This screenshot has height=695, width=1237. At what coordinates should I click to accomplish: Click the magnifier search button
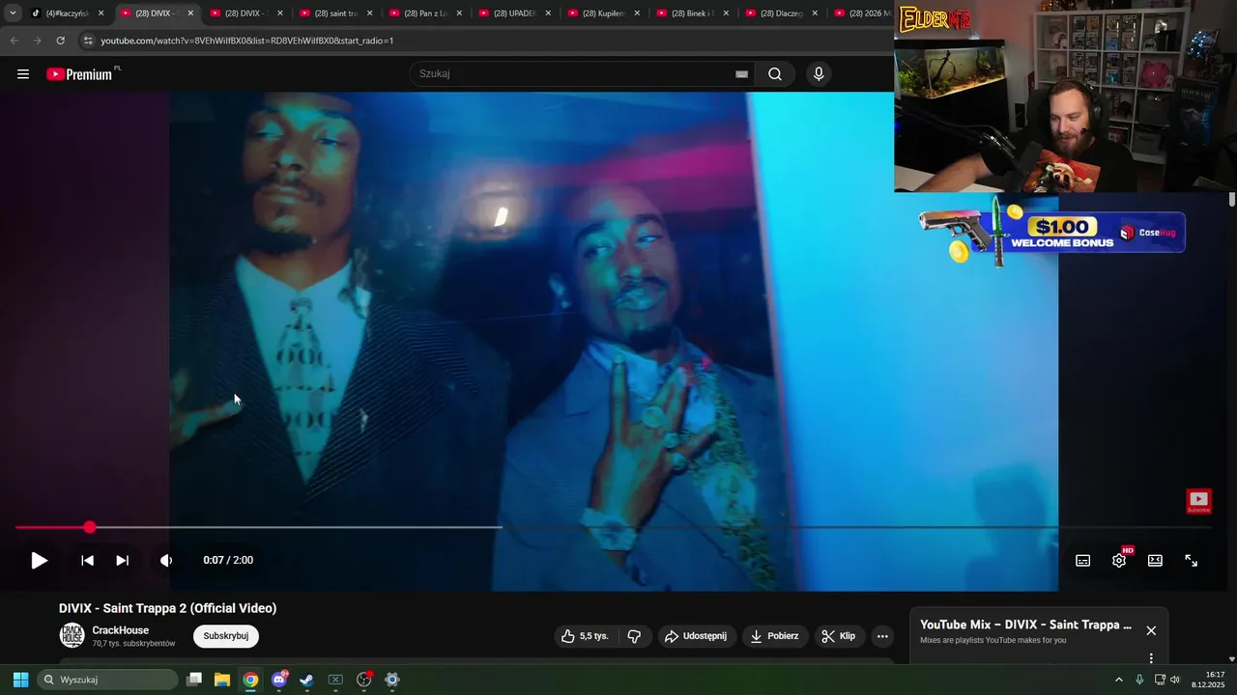tap(775, 74)
